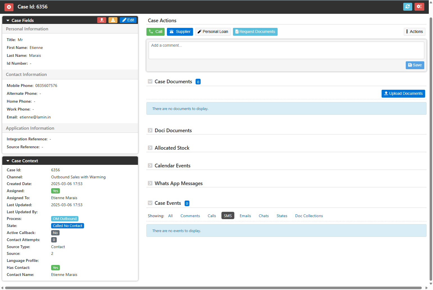
Task: Show All case events
Action: (170, 216)
